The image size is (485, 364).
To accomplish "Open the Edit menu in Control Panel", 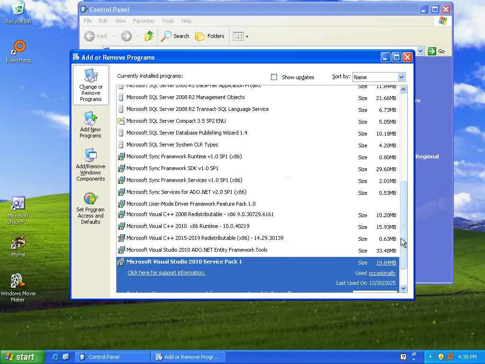I will [103, 21].
